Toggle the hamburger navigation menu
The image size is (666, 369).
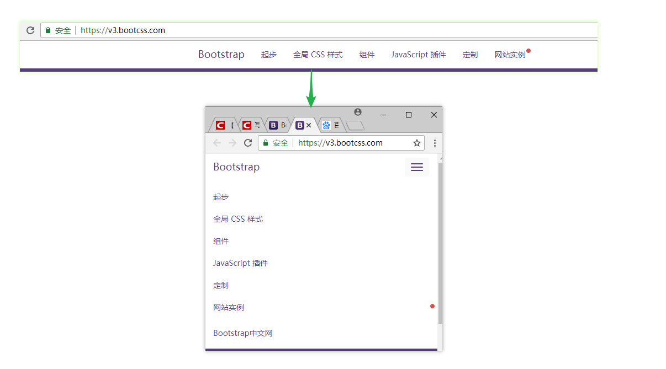point(417,167)
